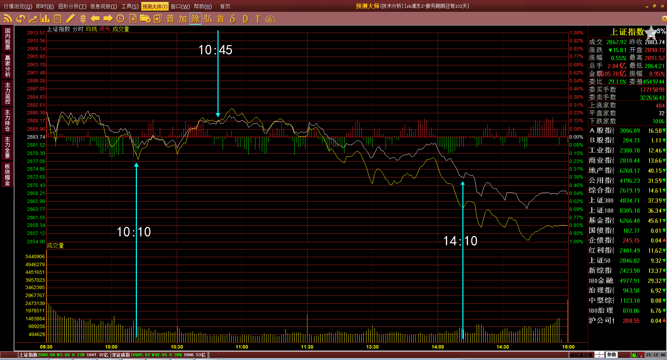Toggle the 均线 legend in the chart header
The width and height of the screenshot is (667, 360).
[x=91, y=29]
